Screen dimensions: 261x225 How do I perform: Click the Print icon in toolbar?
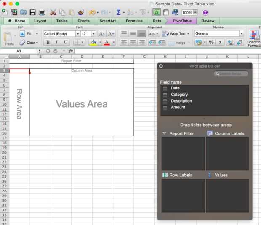click(x=42, y=12)
